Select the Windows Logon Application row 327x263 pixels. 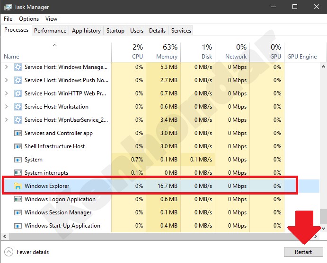pyautogui.click(x=160, y=199)
